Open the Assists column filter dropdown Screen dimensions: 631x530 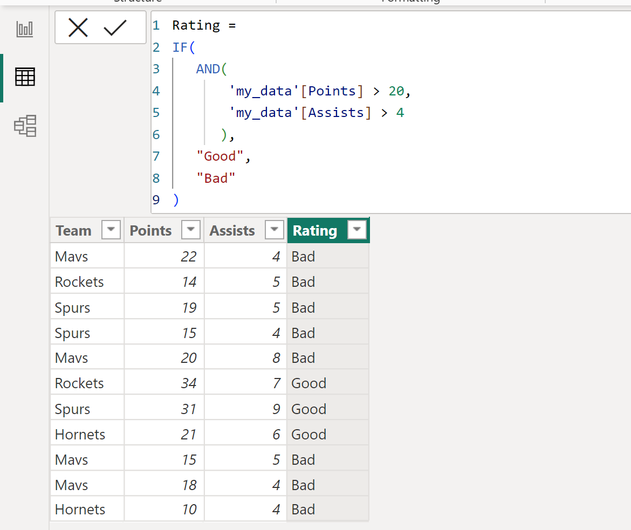pyautogui.click(x=275, y=230)
